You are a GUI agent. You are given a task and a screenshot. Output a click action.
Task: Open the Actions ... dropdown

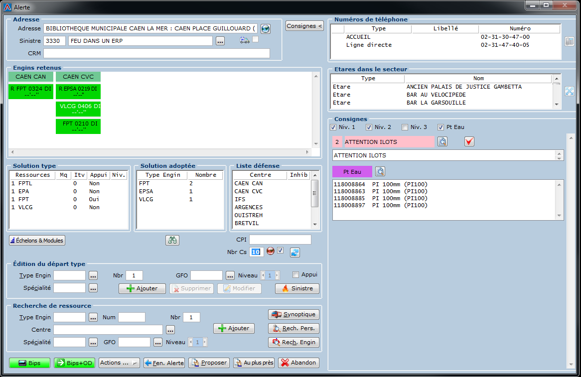tap(119, 363)
